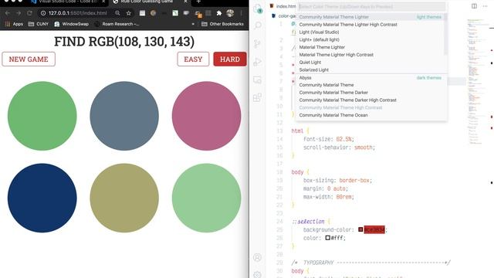Click the green spreadsheet extension icon in Chrome toolbar
Viewport: 494px width, 278px height.
click(175, 13)
